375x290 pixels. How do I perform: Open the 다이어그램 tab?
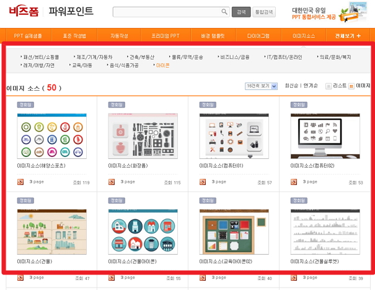click(x=258, y=37)
